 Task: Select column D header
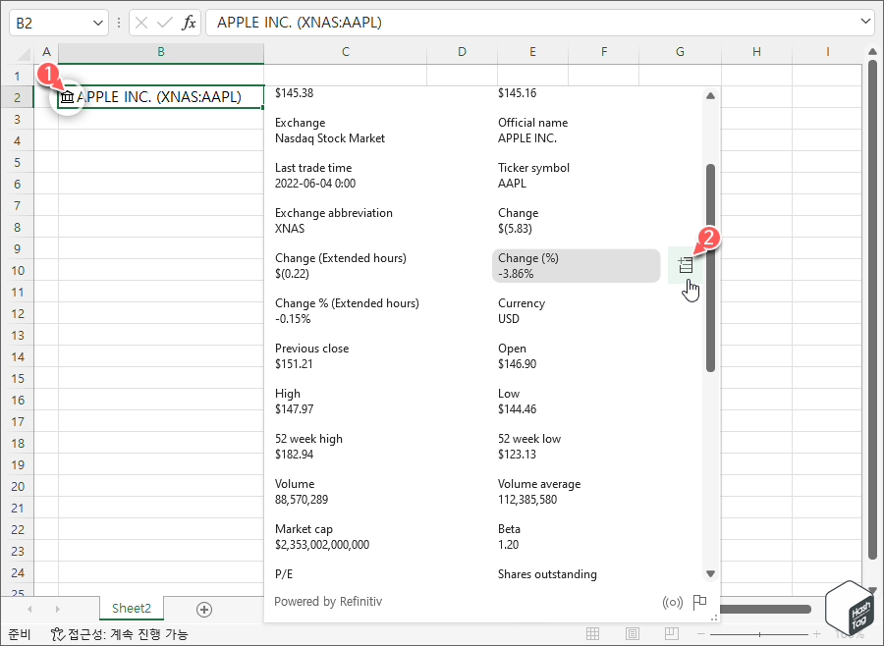[x=462, y=52]
